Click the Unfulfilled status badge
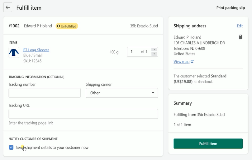 (x=67, y=26)
